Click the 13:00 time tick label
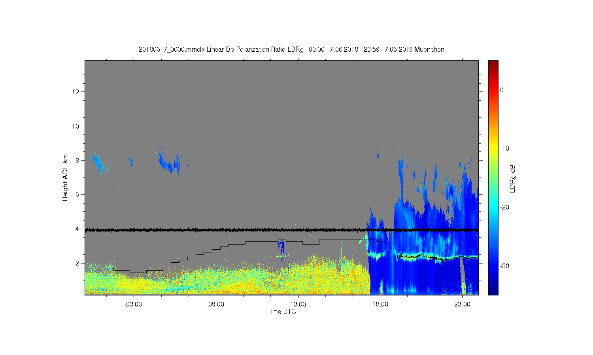Viewport: 593px width, 355px height. pos(298,304)
